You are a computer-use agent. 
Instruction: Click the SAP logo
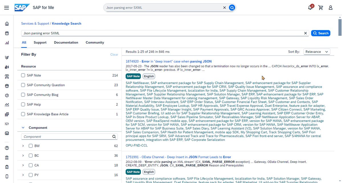tap(22, 8)
